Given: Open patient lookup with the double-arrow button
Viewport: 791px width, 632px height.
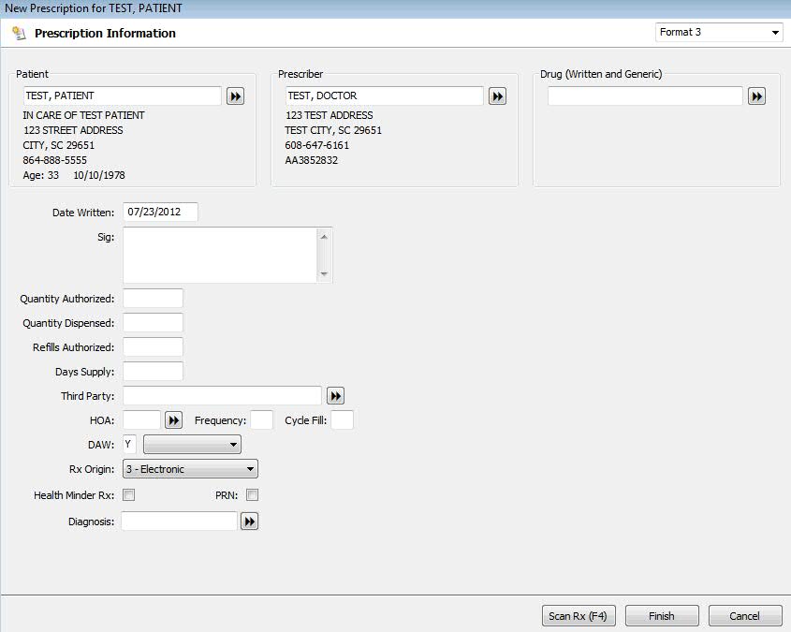Looking at the screenshot, I should (235, 96).
